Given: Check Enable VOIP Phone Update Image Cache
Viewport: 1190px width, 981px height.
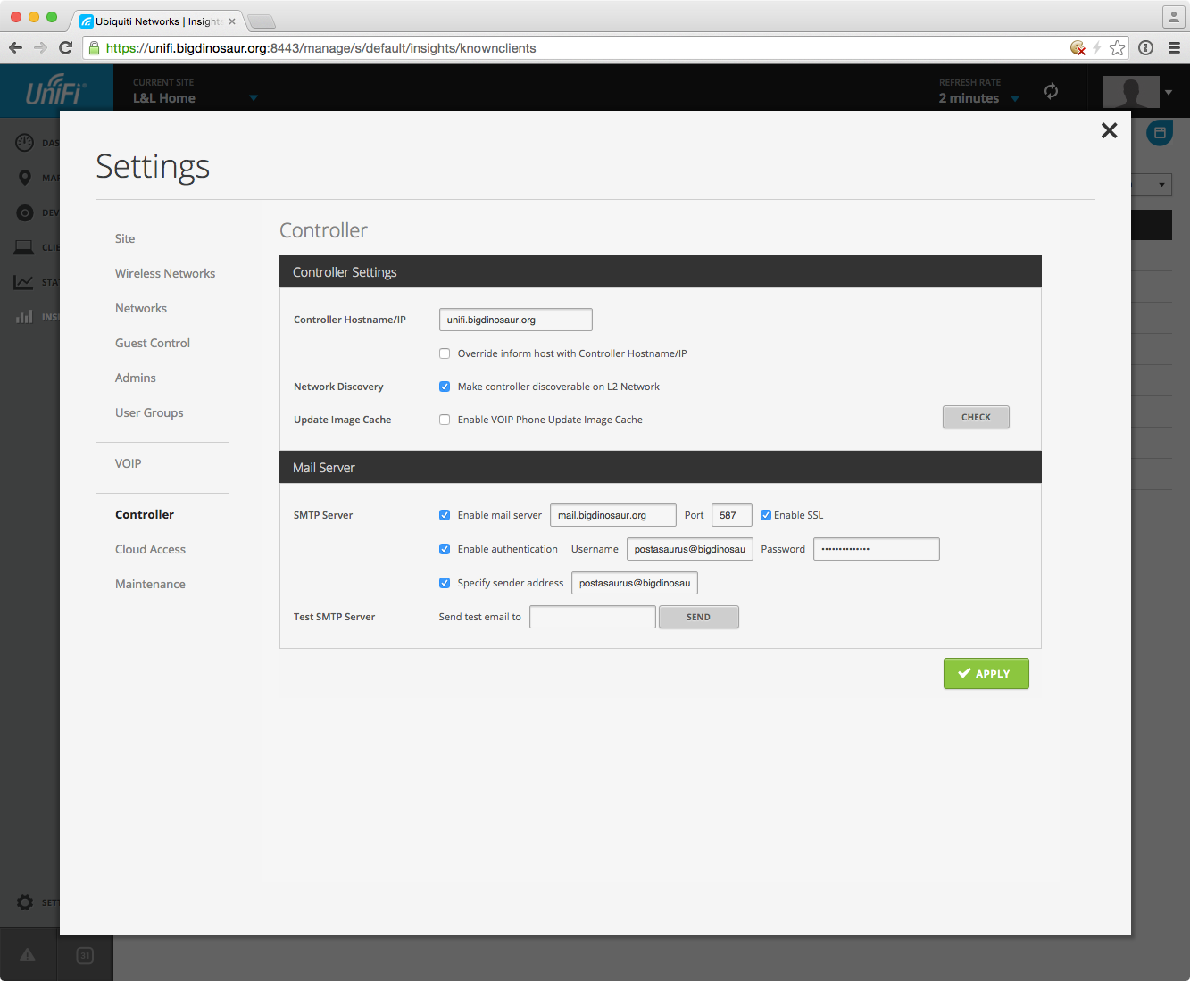Looking at the screenshot, I should click(x=445, y=420).
